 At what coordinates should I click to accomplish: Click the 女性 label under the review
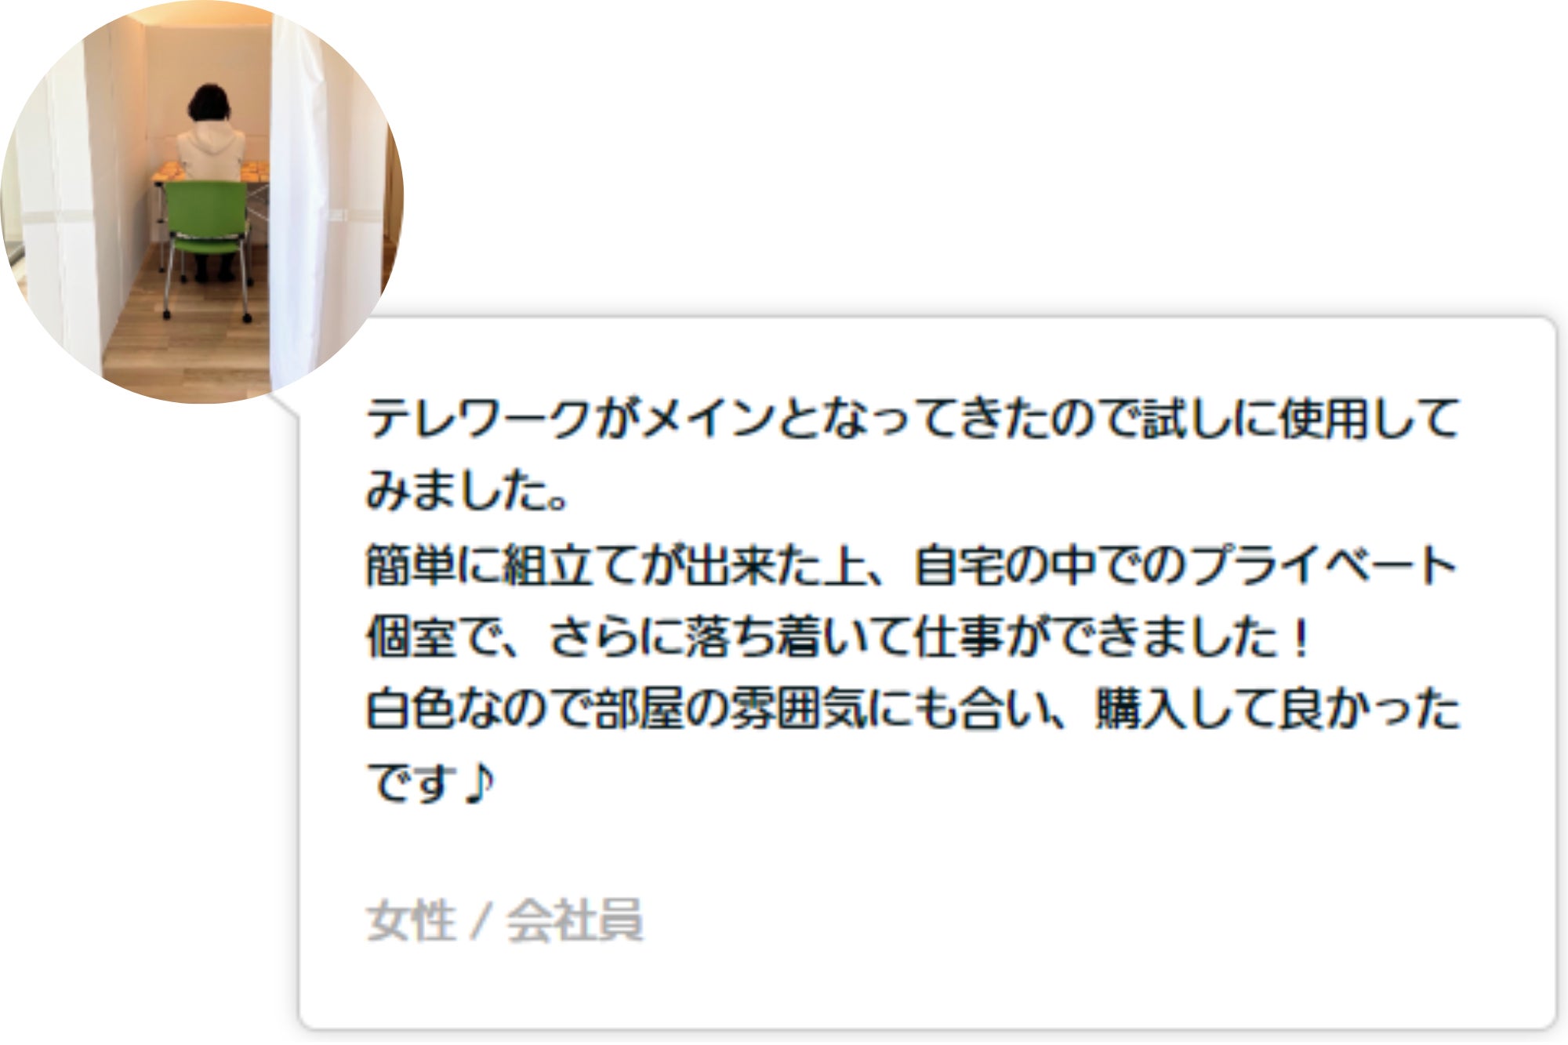(x=411, y=920)
